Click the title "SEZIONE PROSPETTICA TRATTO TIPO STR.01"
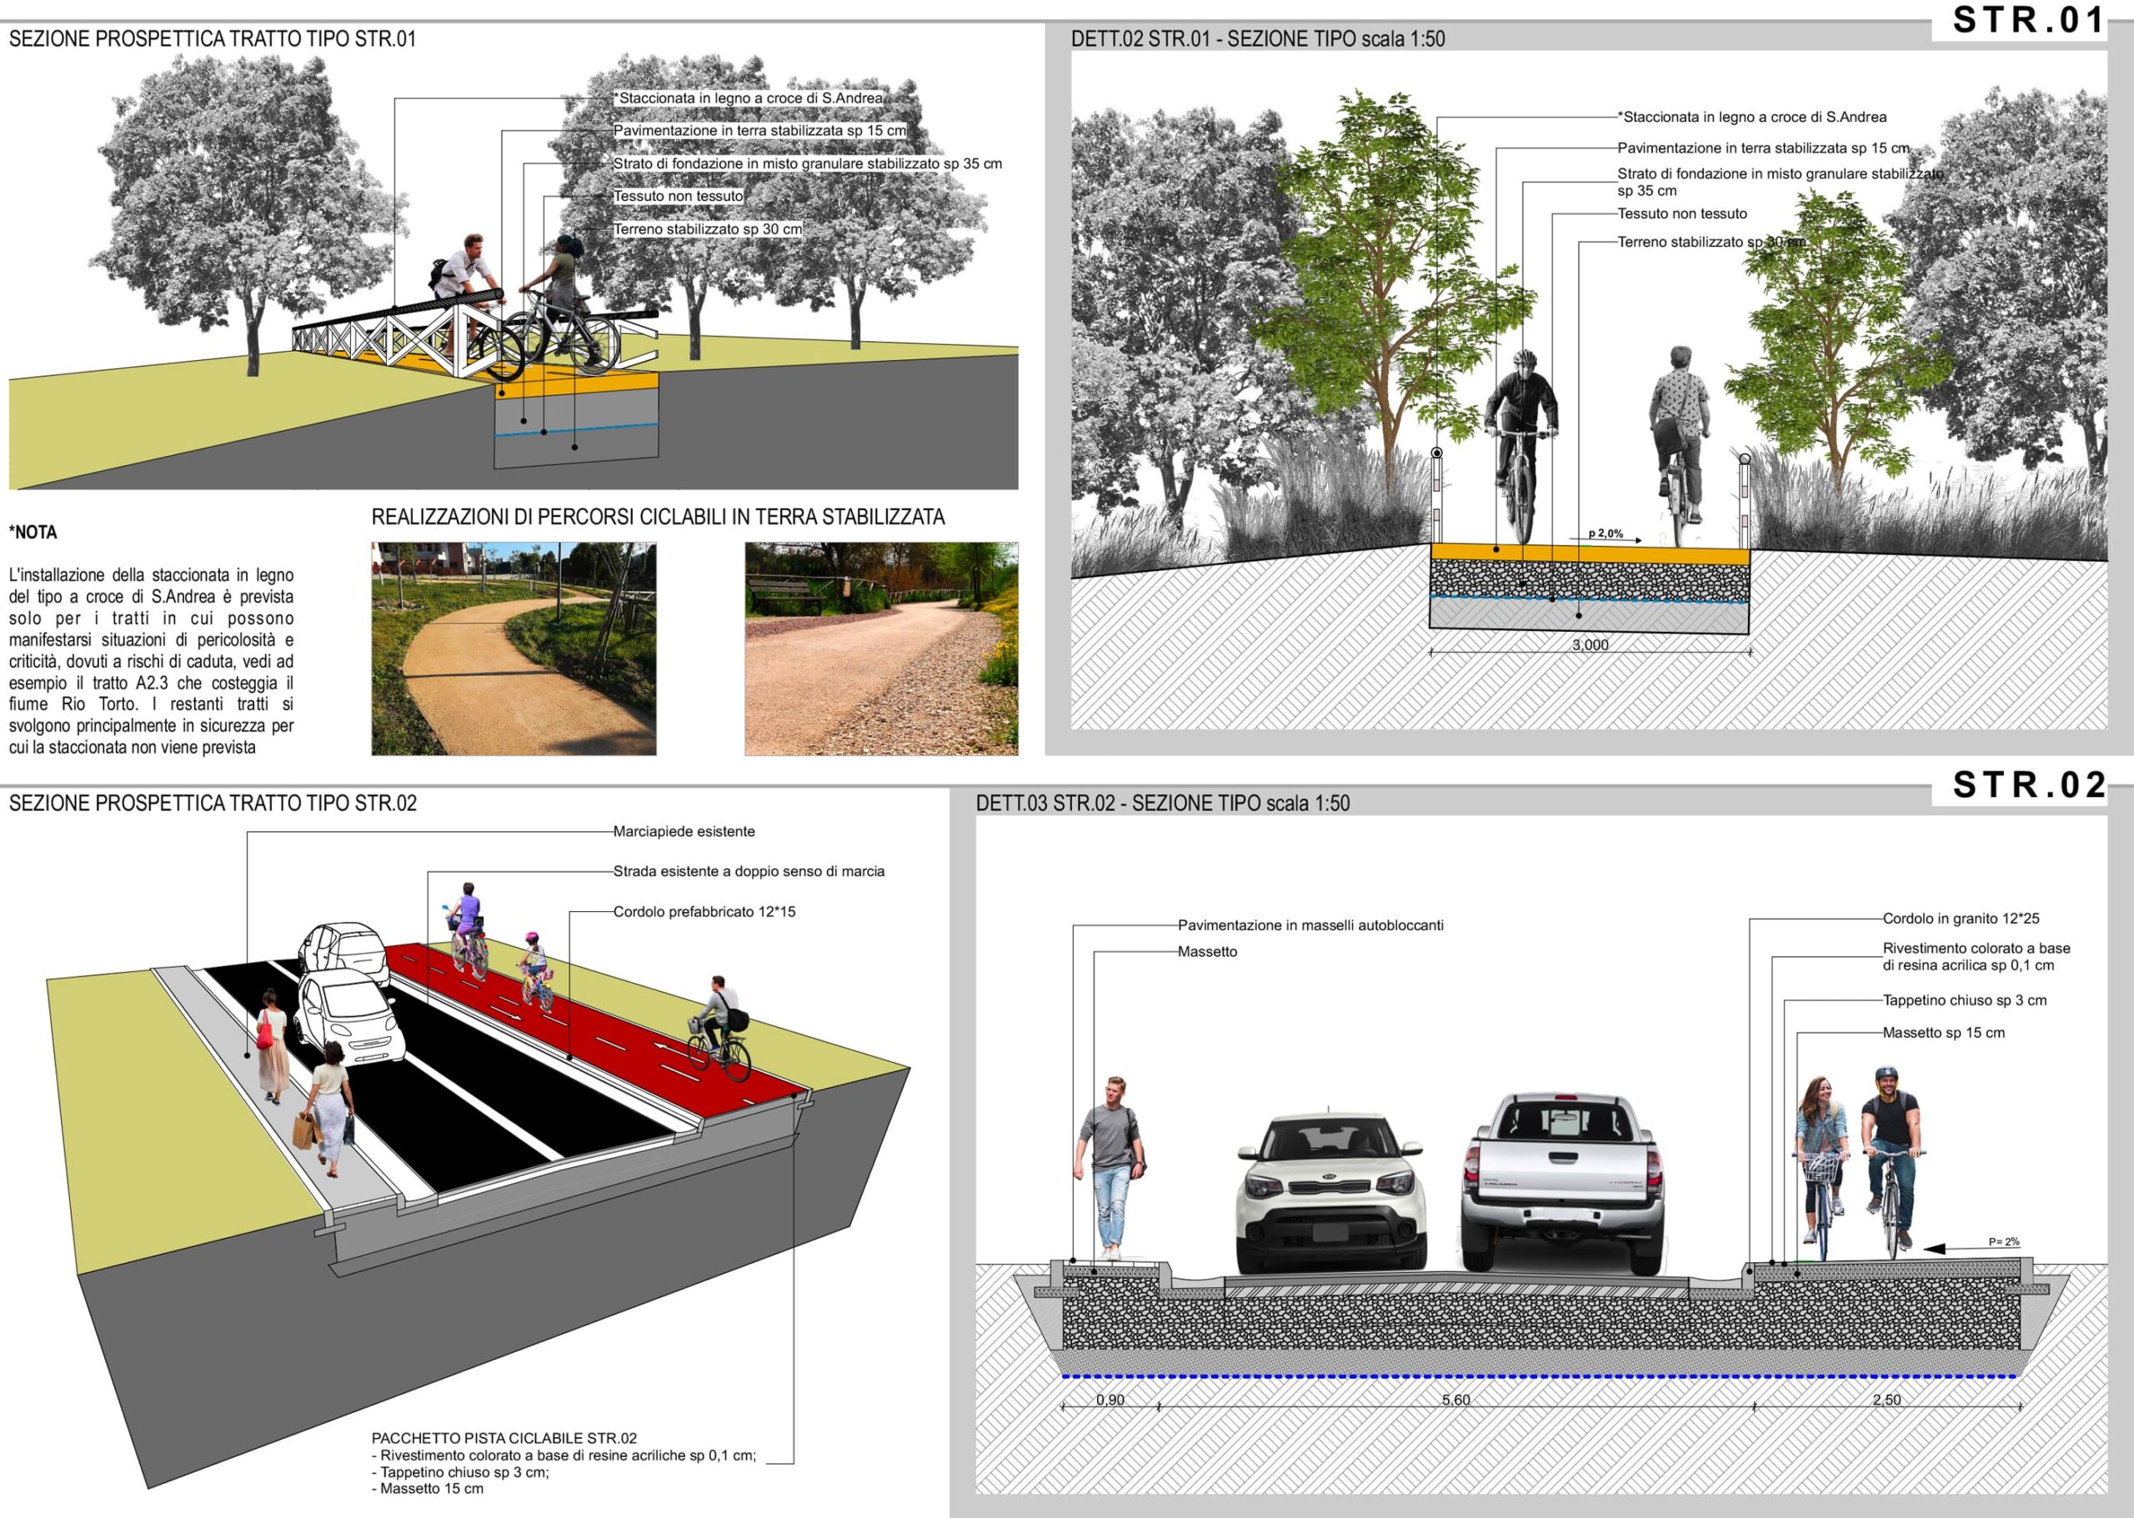The width and height of the screenshot is (2134, 1518). [213, 39]
